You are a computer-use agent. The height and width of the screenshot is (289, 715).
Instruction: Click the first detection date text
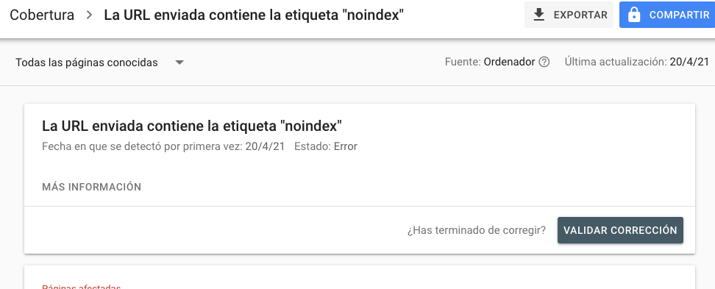point(163,147)
